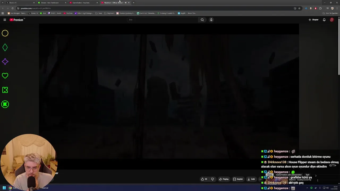Dislike the video with thumbs down
This screenshot has width=340, height=191.
pyautogui.click(x=212, y=179)
